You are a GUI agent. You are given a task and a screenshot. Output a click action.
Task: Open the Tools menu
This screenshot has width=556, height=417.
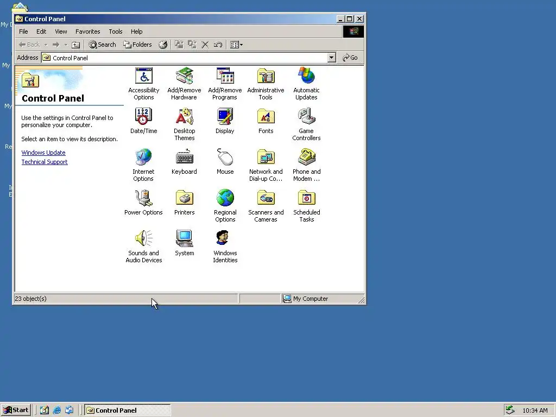[x=115, y=31]
